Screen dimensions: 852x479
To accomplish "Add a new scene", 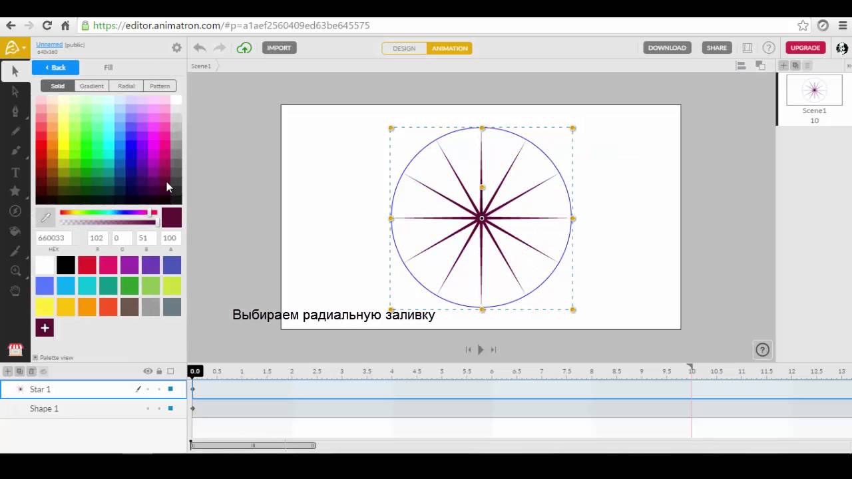I will coord(783,65).
